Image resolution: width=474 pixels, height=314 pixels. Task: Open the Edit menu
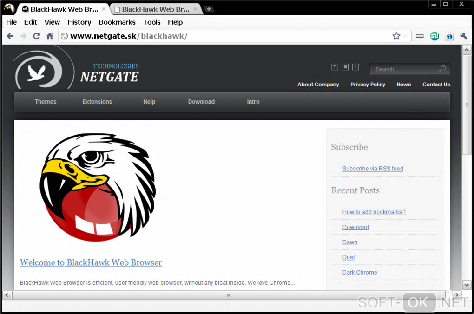pos(30,22)
